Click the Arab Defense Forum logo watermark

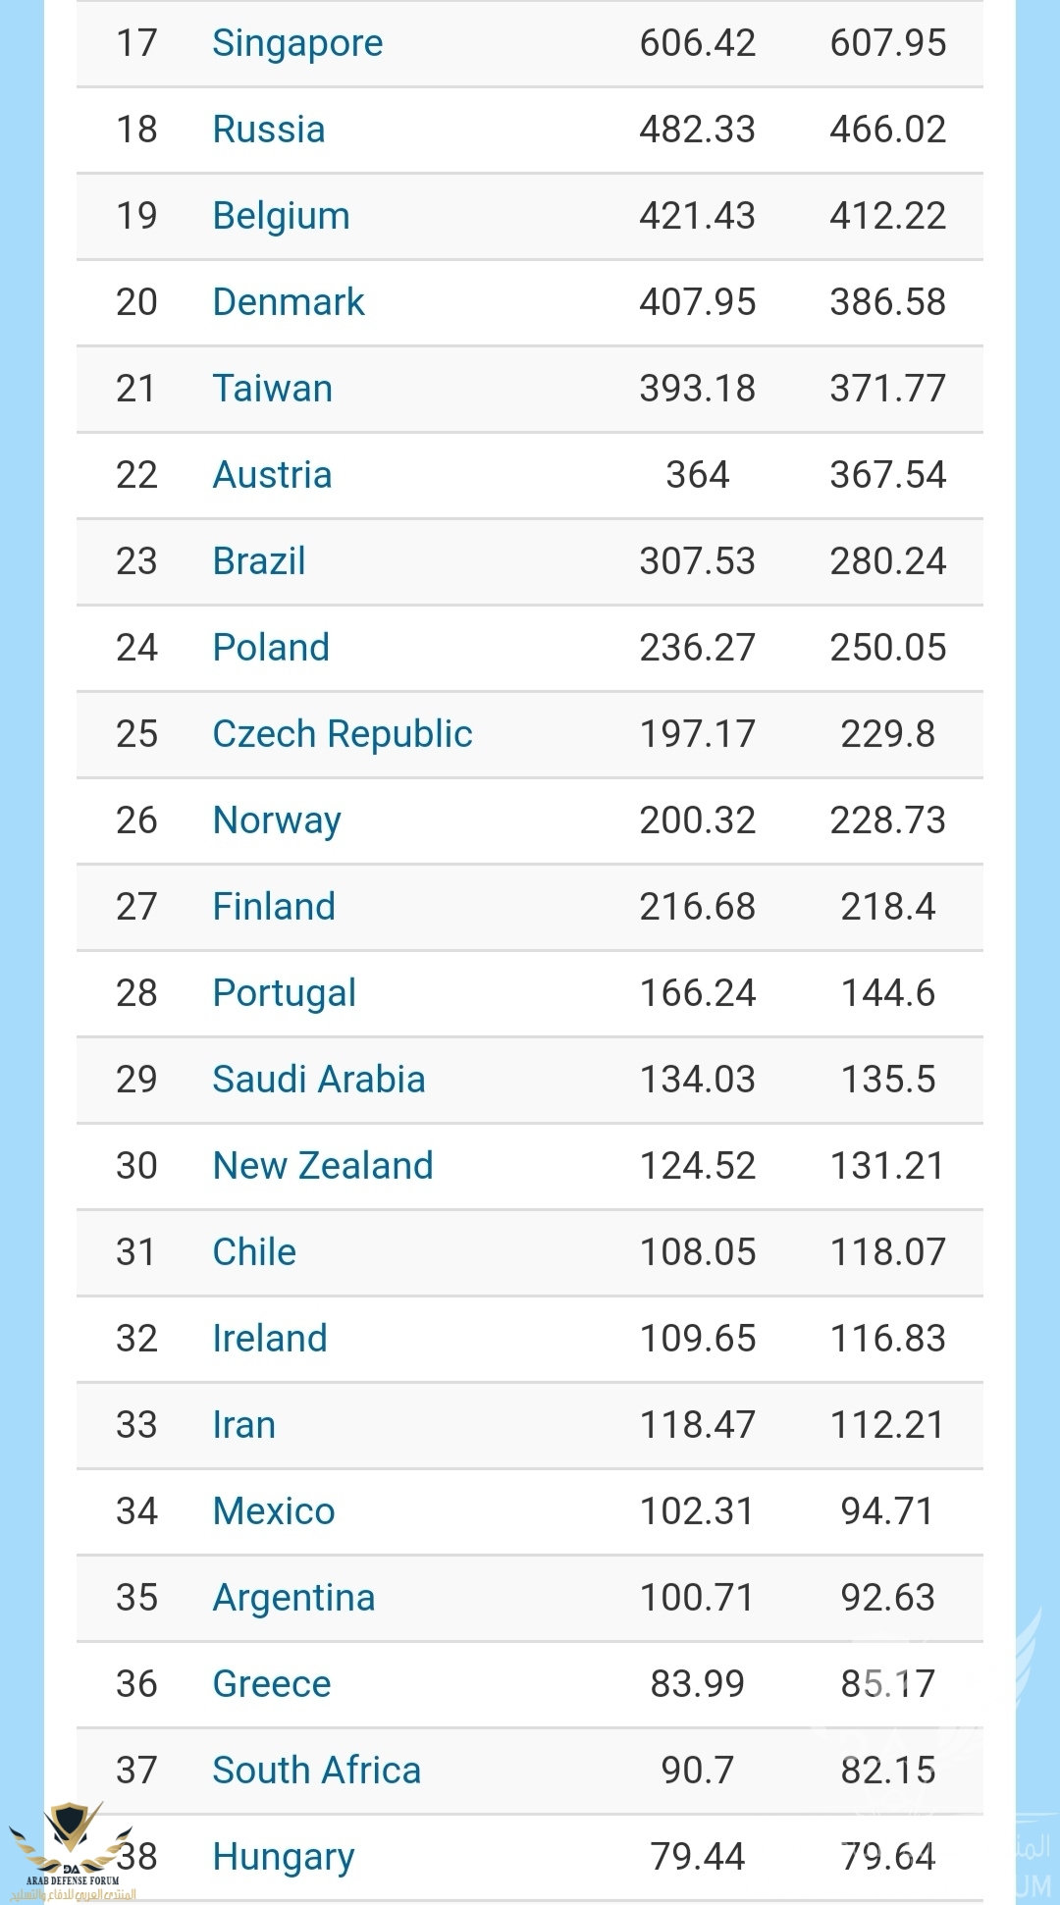pos(71,1851)
